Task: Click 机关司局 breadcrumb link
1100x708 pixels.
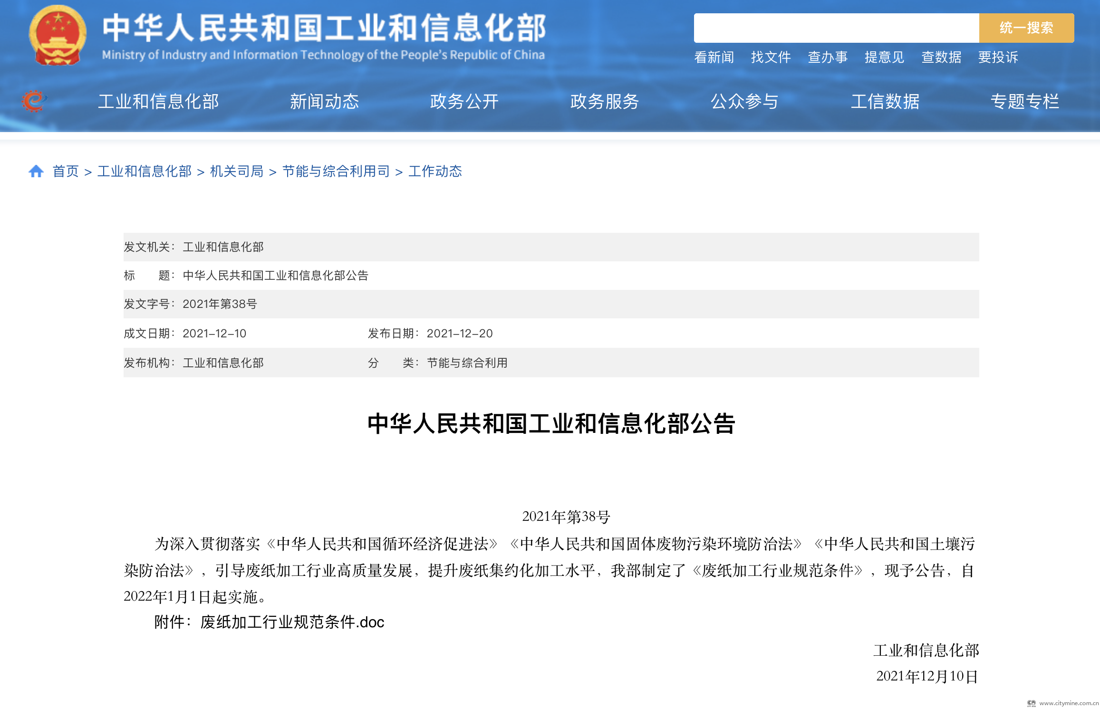Action: pos(237,171)
